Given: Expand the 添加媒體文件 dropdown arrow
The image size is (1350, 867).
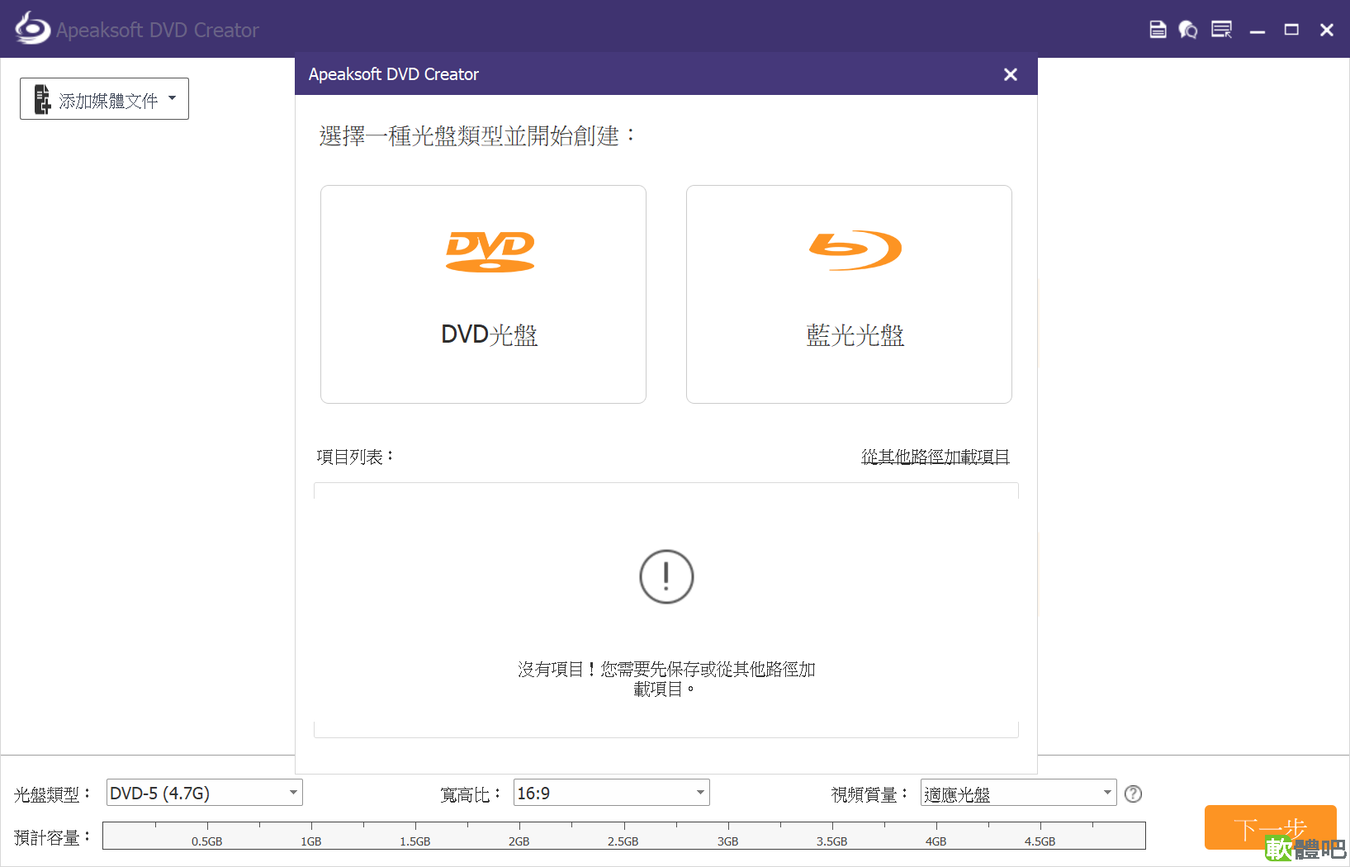Looking at the screenshot, I should tap(173, 98).
